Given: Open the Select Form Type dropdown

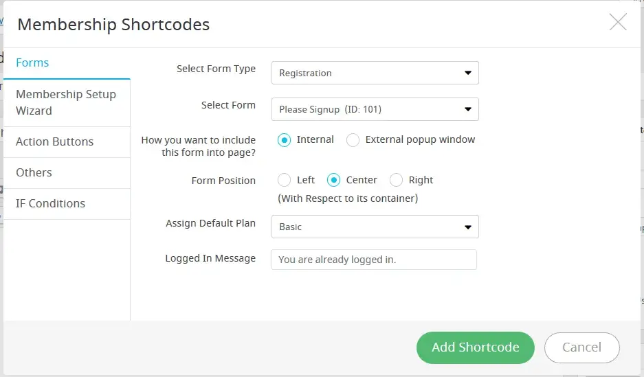Looking at the screenshot, I should [x=375, y=73].
